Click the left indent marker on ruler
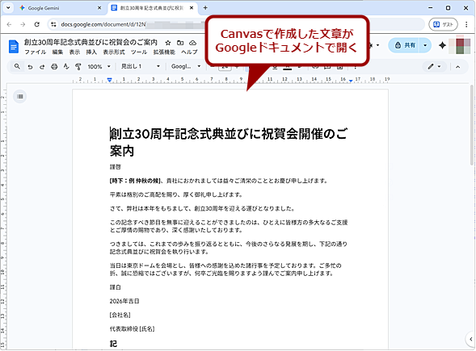The width and height of the screenshot is (476, 351). [110, 80]
